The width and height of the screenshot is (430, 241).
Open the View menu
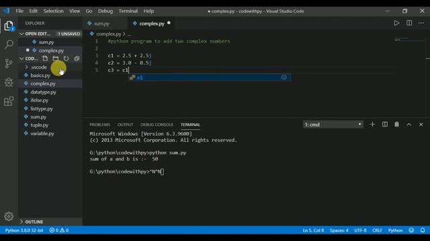pos(75,11)
